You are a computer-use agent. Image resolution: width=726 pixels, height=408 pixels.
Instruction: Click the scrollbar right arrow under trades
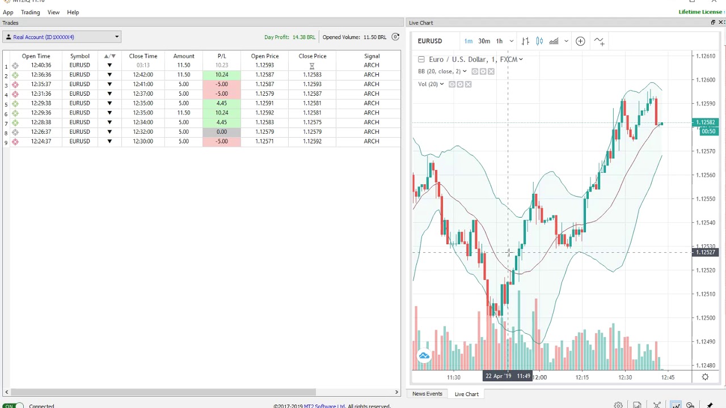coord(397,392)
